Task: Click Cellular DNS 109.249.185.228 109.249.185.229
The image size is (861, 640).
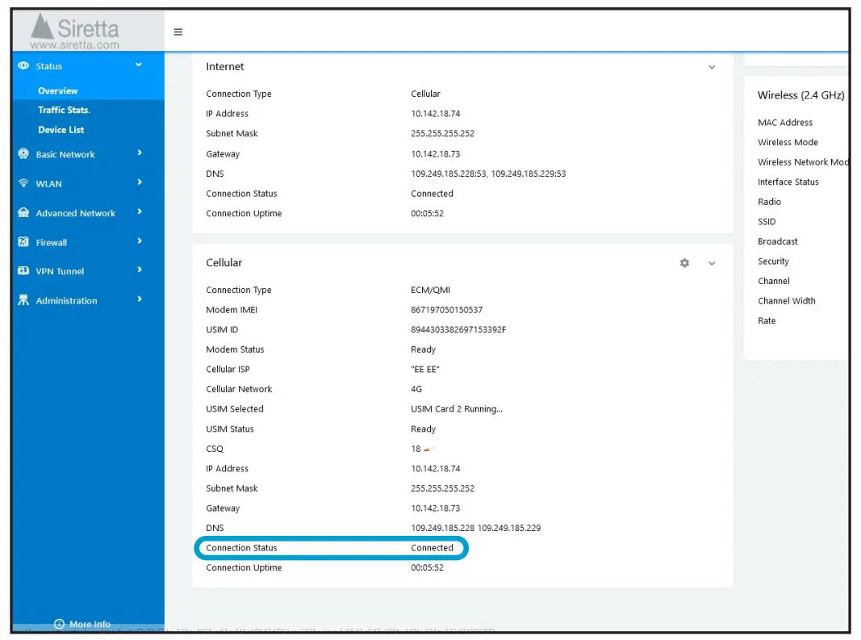Action: (x=475, y=528)
